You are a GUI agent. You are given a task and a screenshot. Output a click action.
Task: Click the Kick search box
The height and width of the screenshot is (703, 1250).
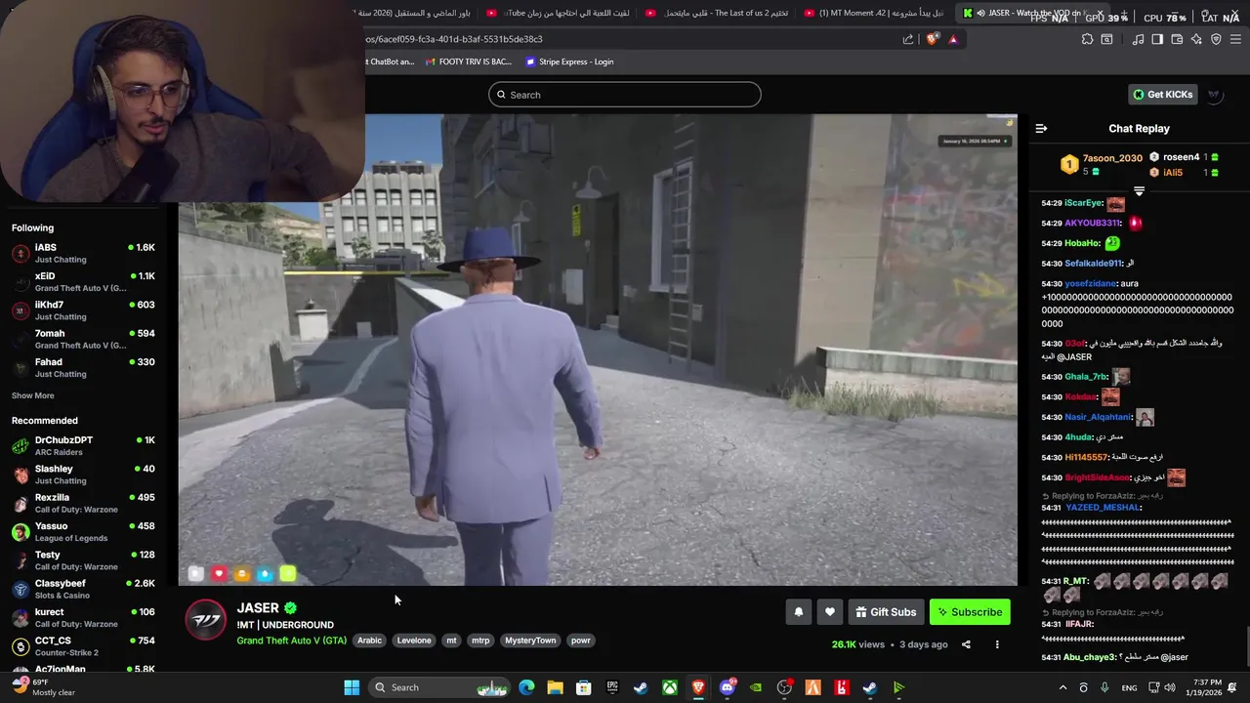tap(625, 95)
